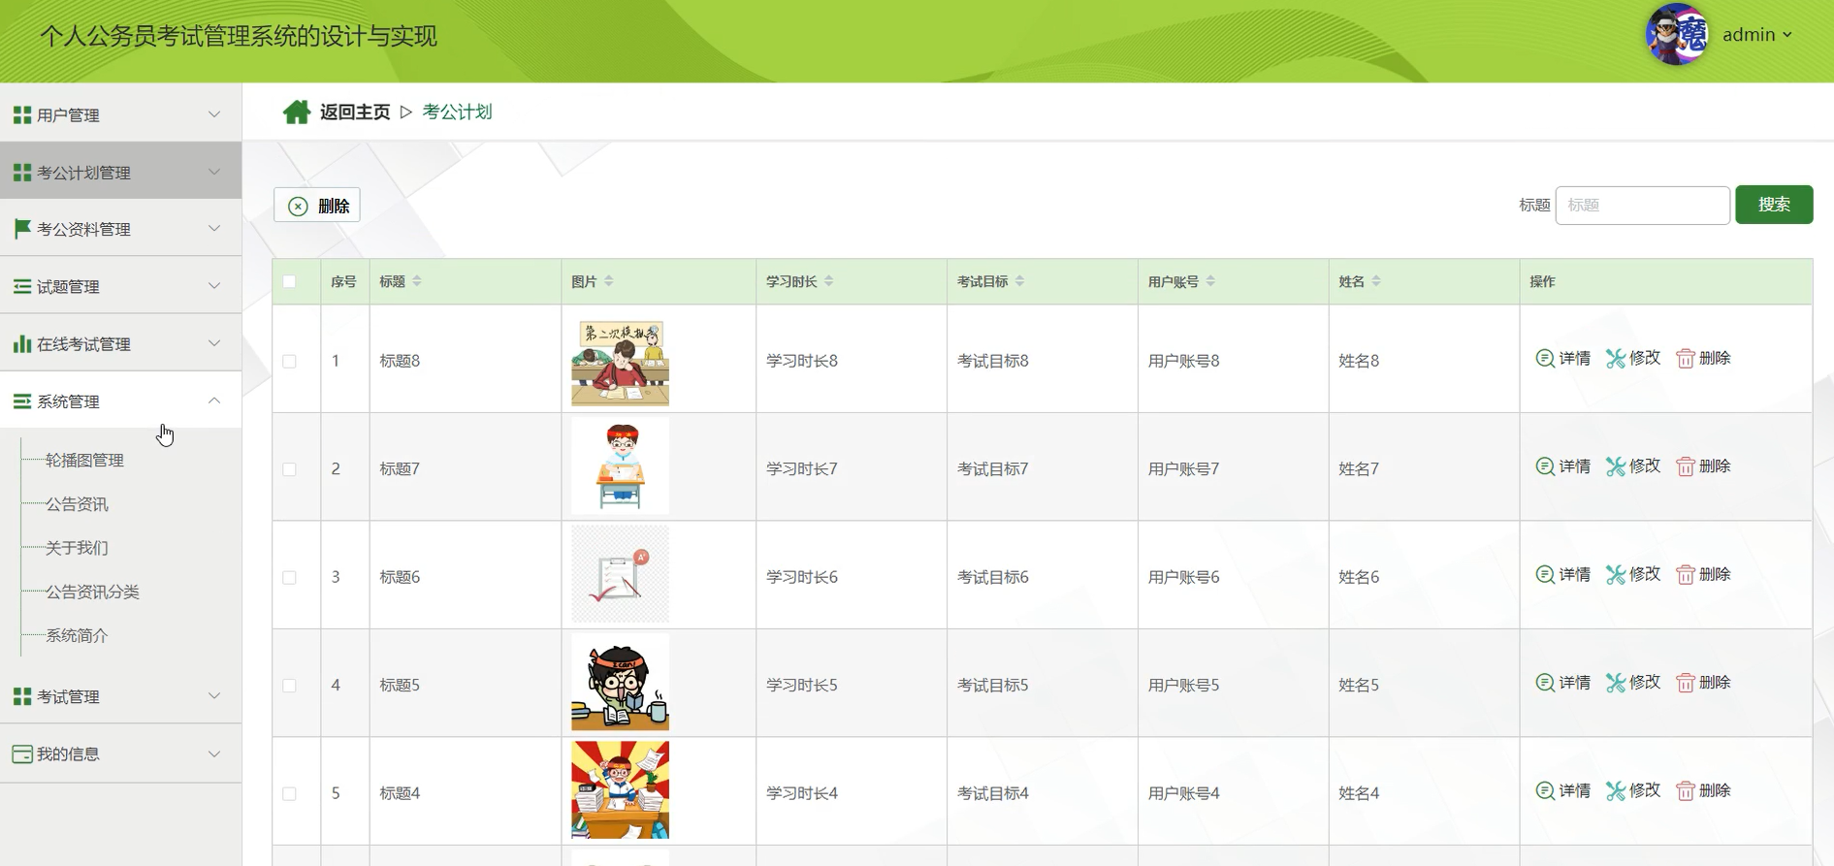Open 关于我们 submenu item

pos(77,548)
